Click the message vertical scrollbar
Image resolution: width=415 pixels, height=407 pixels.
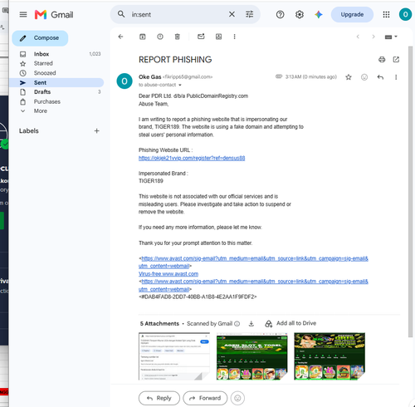410,192
